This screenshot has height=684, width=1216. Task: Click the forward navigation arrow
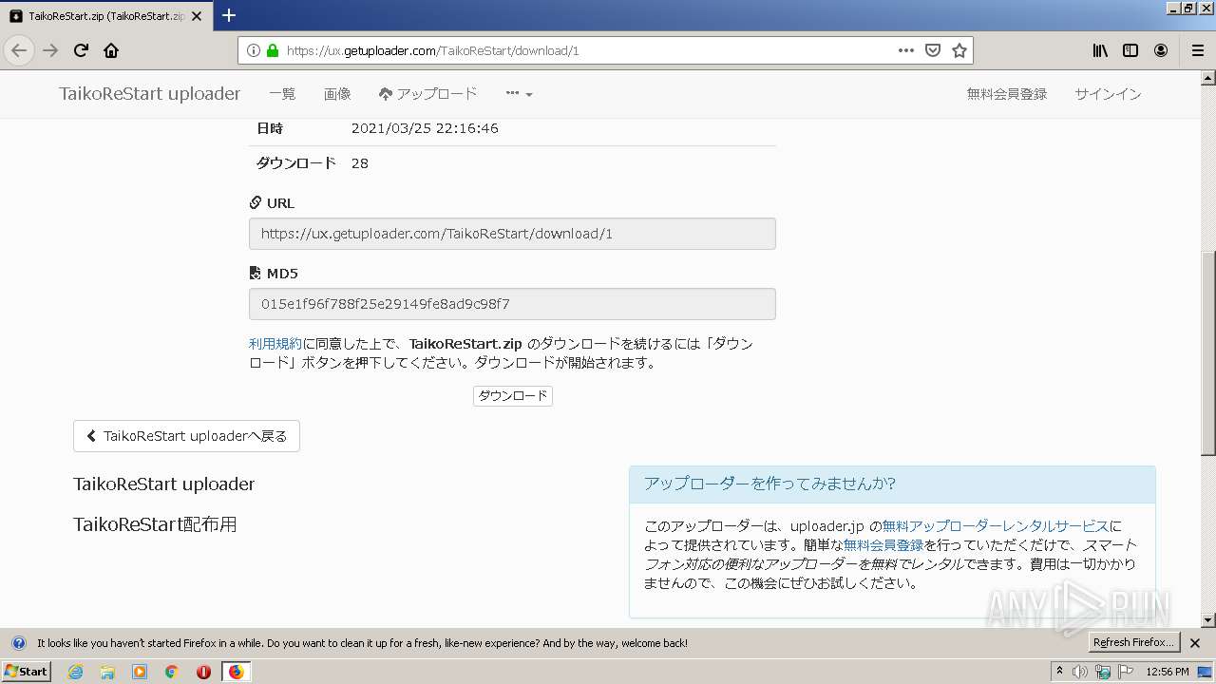pyautogui.click(x=50, y=50)
